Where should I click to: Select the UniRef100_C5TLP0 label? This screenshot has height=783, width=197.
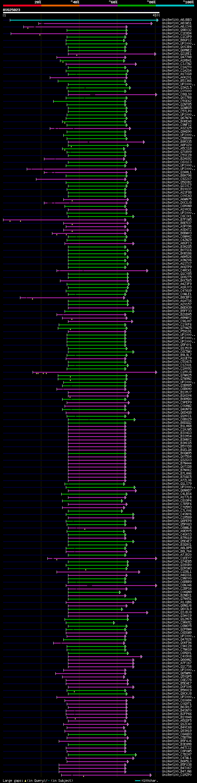[x=177, y=111]
